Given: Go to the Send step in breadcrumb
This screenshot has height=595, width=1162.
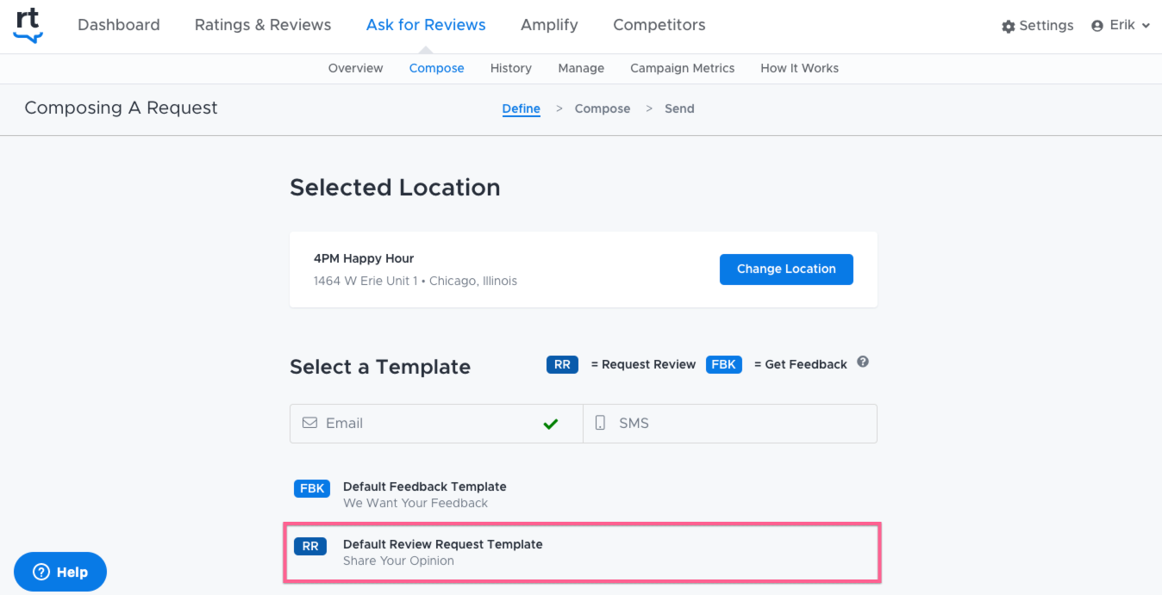Looking at the screenshot, I should (x=679, y=108).
